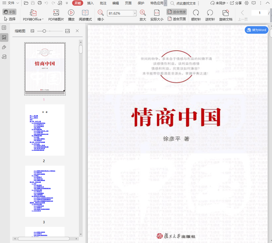This screenshot has height=243, width=272.
Task: Open the feedback chat icon
Action: coord(254,3)
